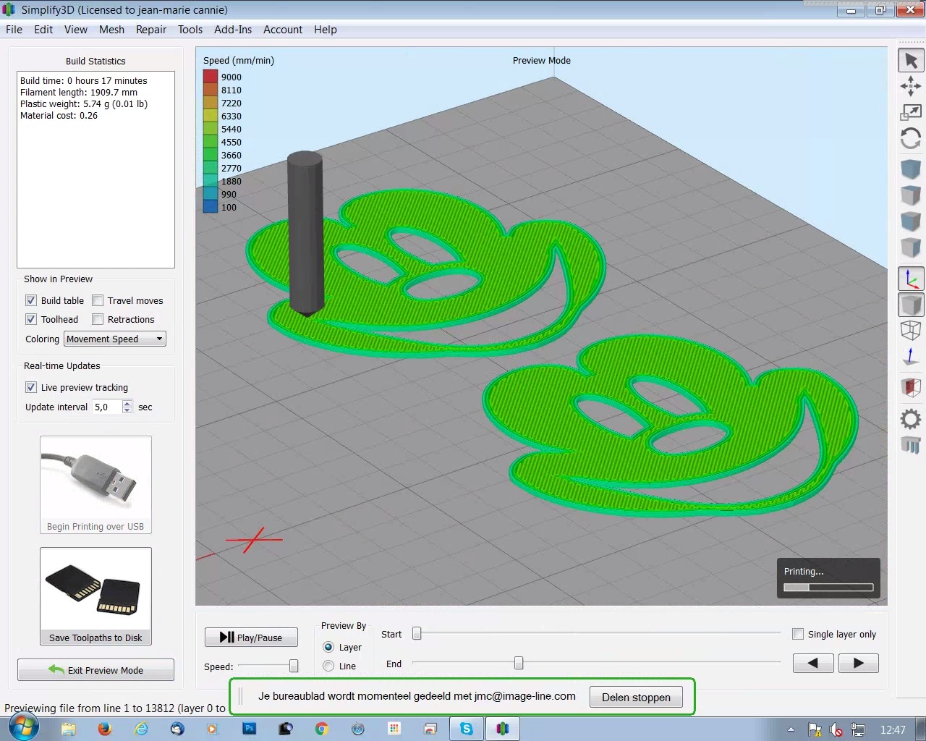Toggle Live preview tracking

click(x=31, y=387)
